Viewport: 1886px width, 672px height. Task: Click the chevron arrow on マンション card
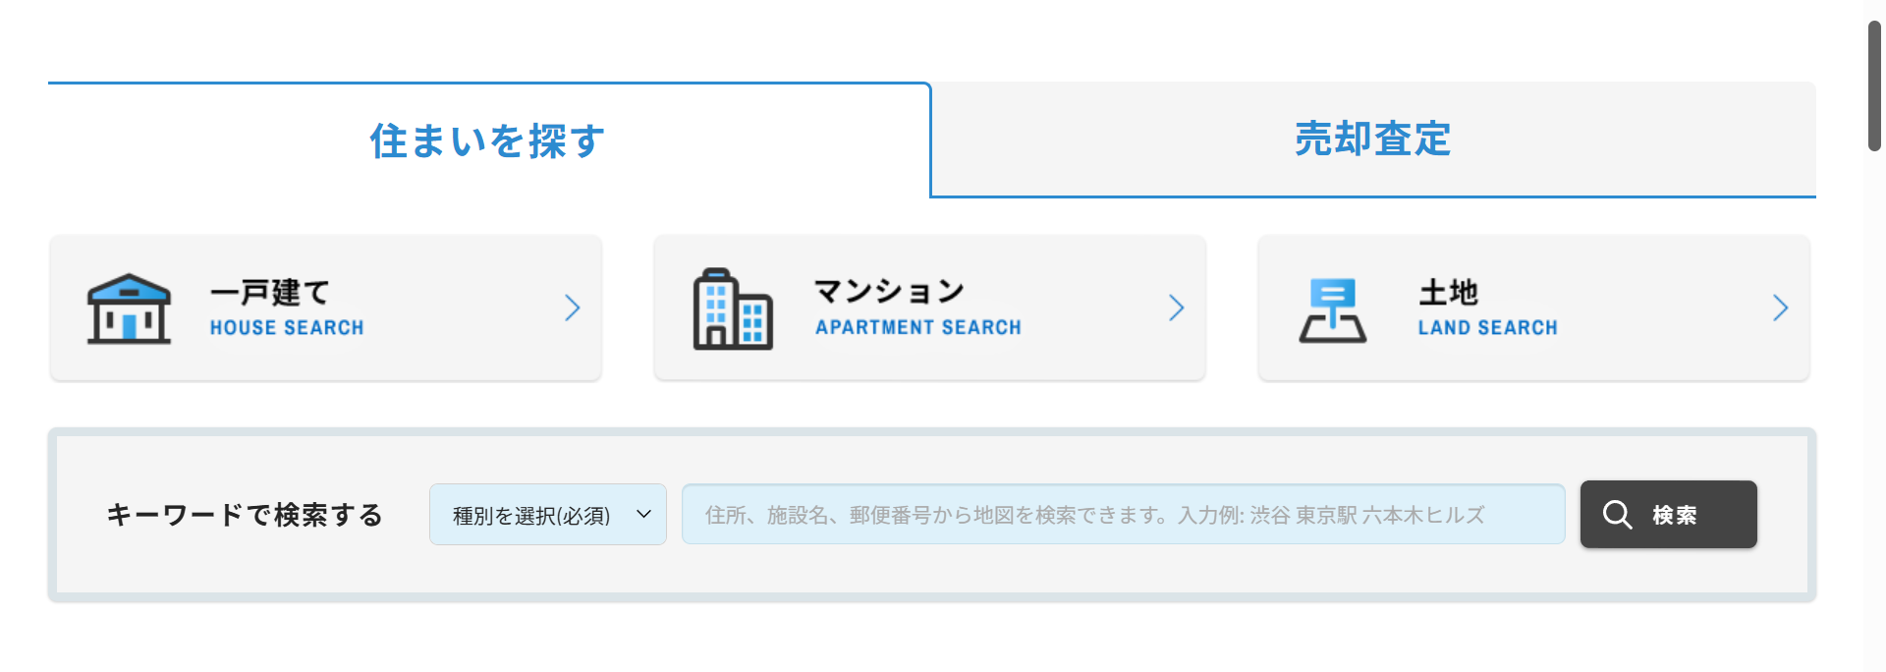[1177, 308]
